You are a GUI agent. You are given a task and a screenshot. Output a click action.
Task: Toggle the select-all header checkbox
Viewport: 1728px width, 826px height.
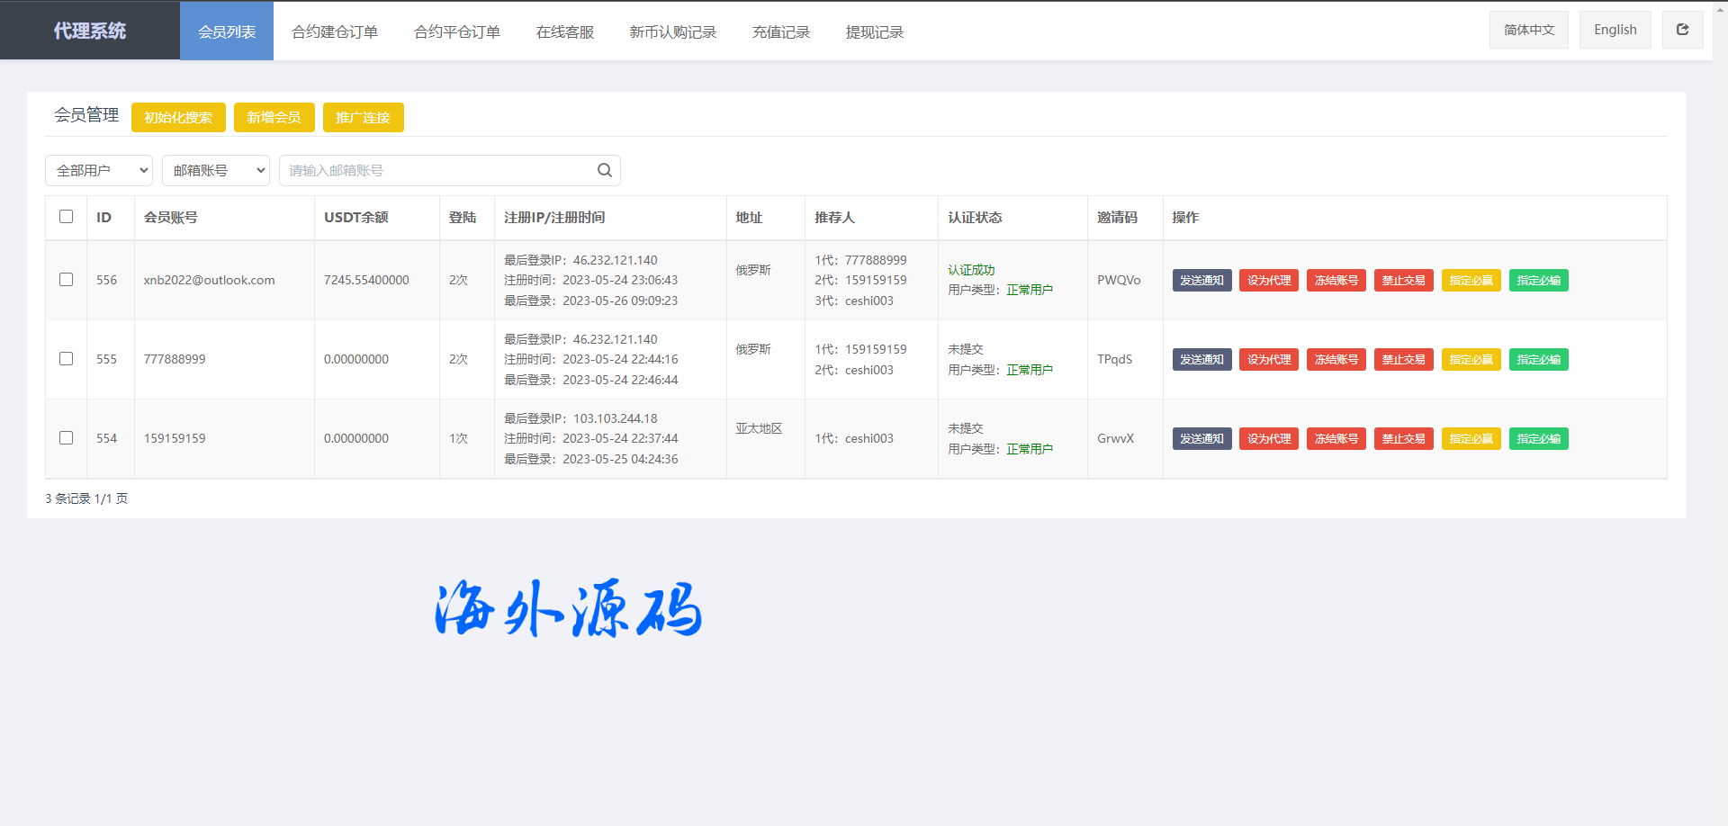tap(66, 217)
